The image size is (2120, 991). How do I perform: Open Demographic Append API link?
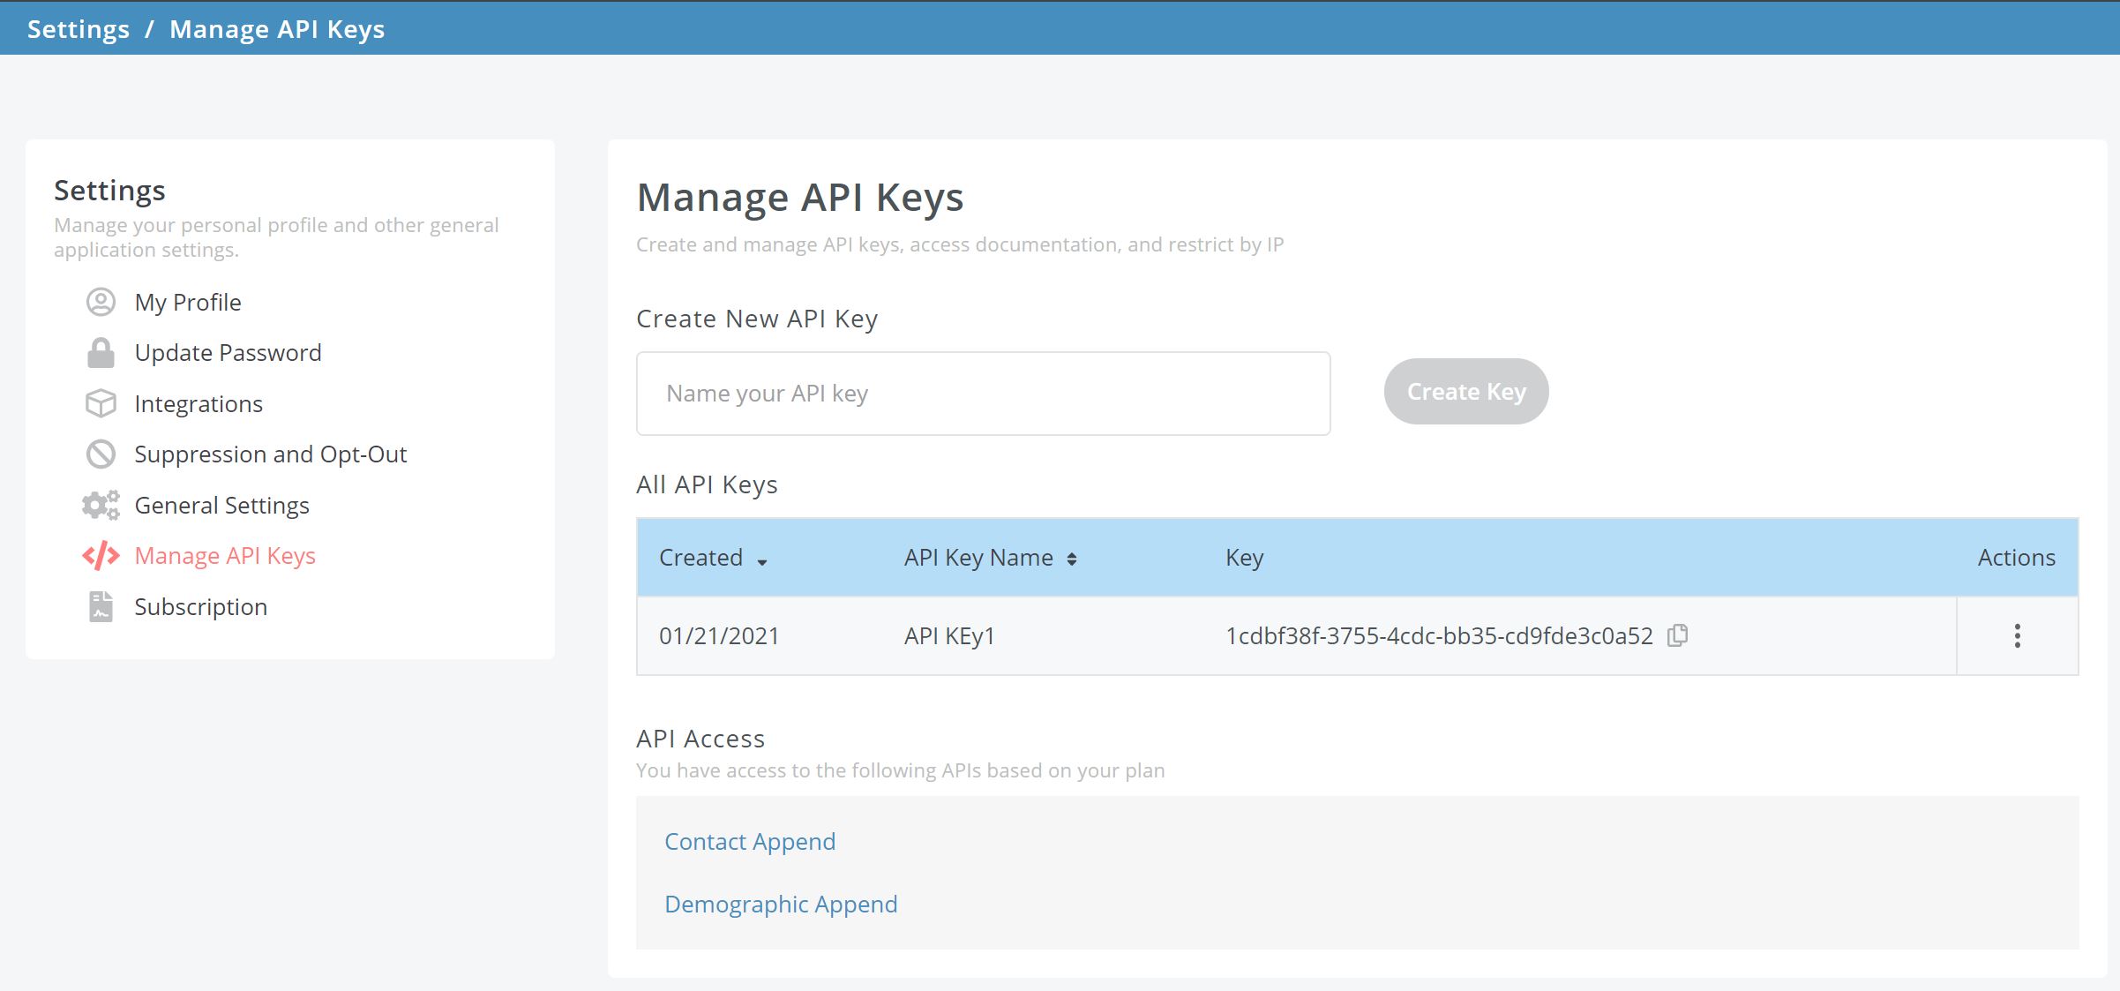[x=780, y=905]
